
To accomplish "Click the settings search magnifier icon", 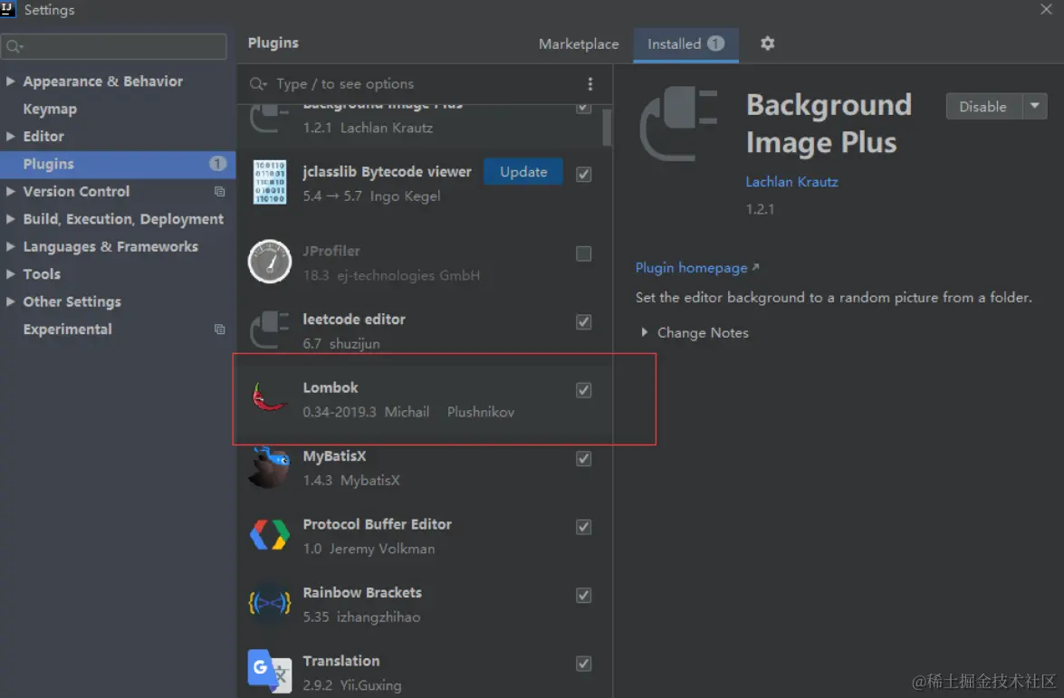I will (14, 47).
